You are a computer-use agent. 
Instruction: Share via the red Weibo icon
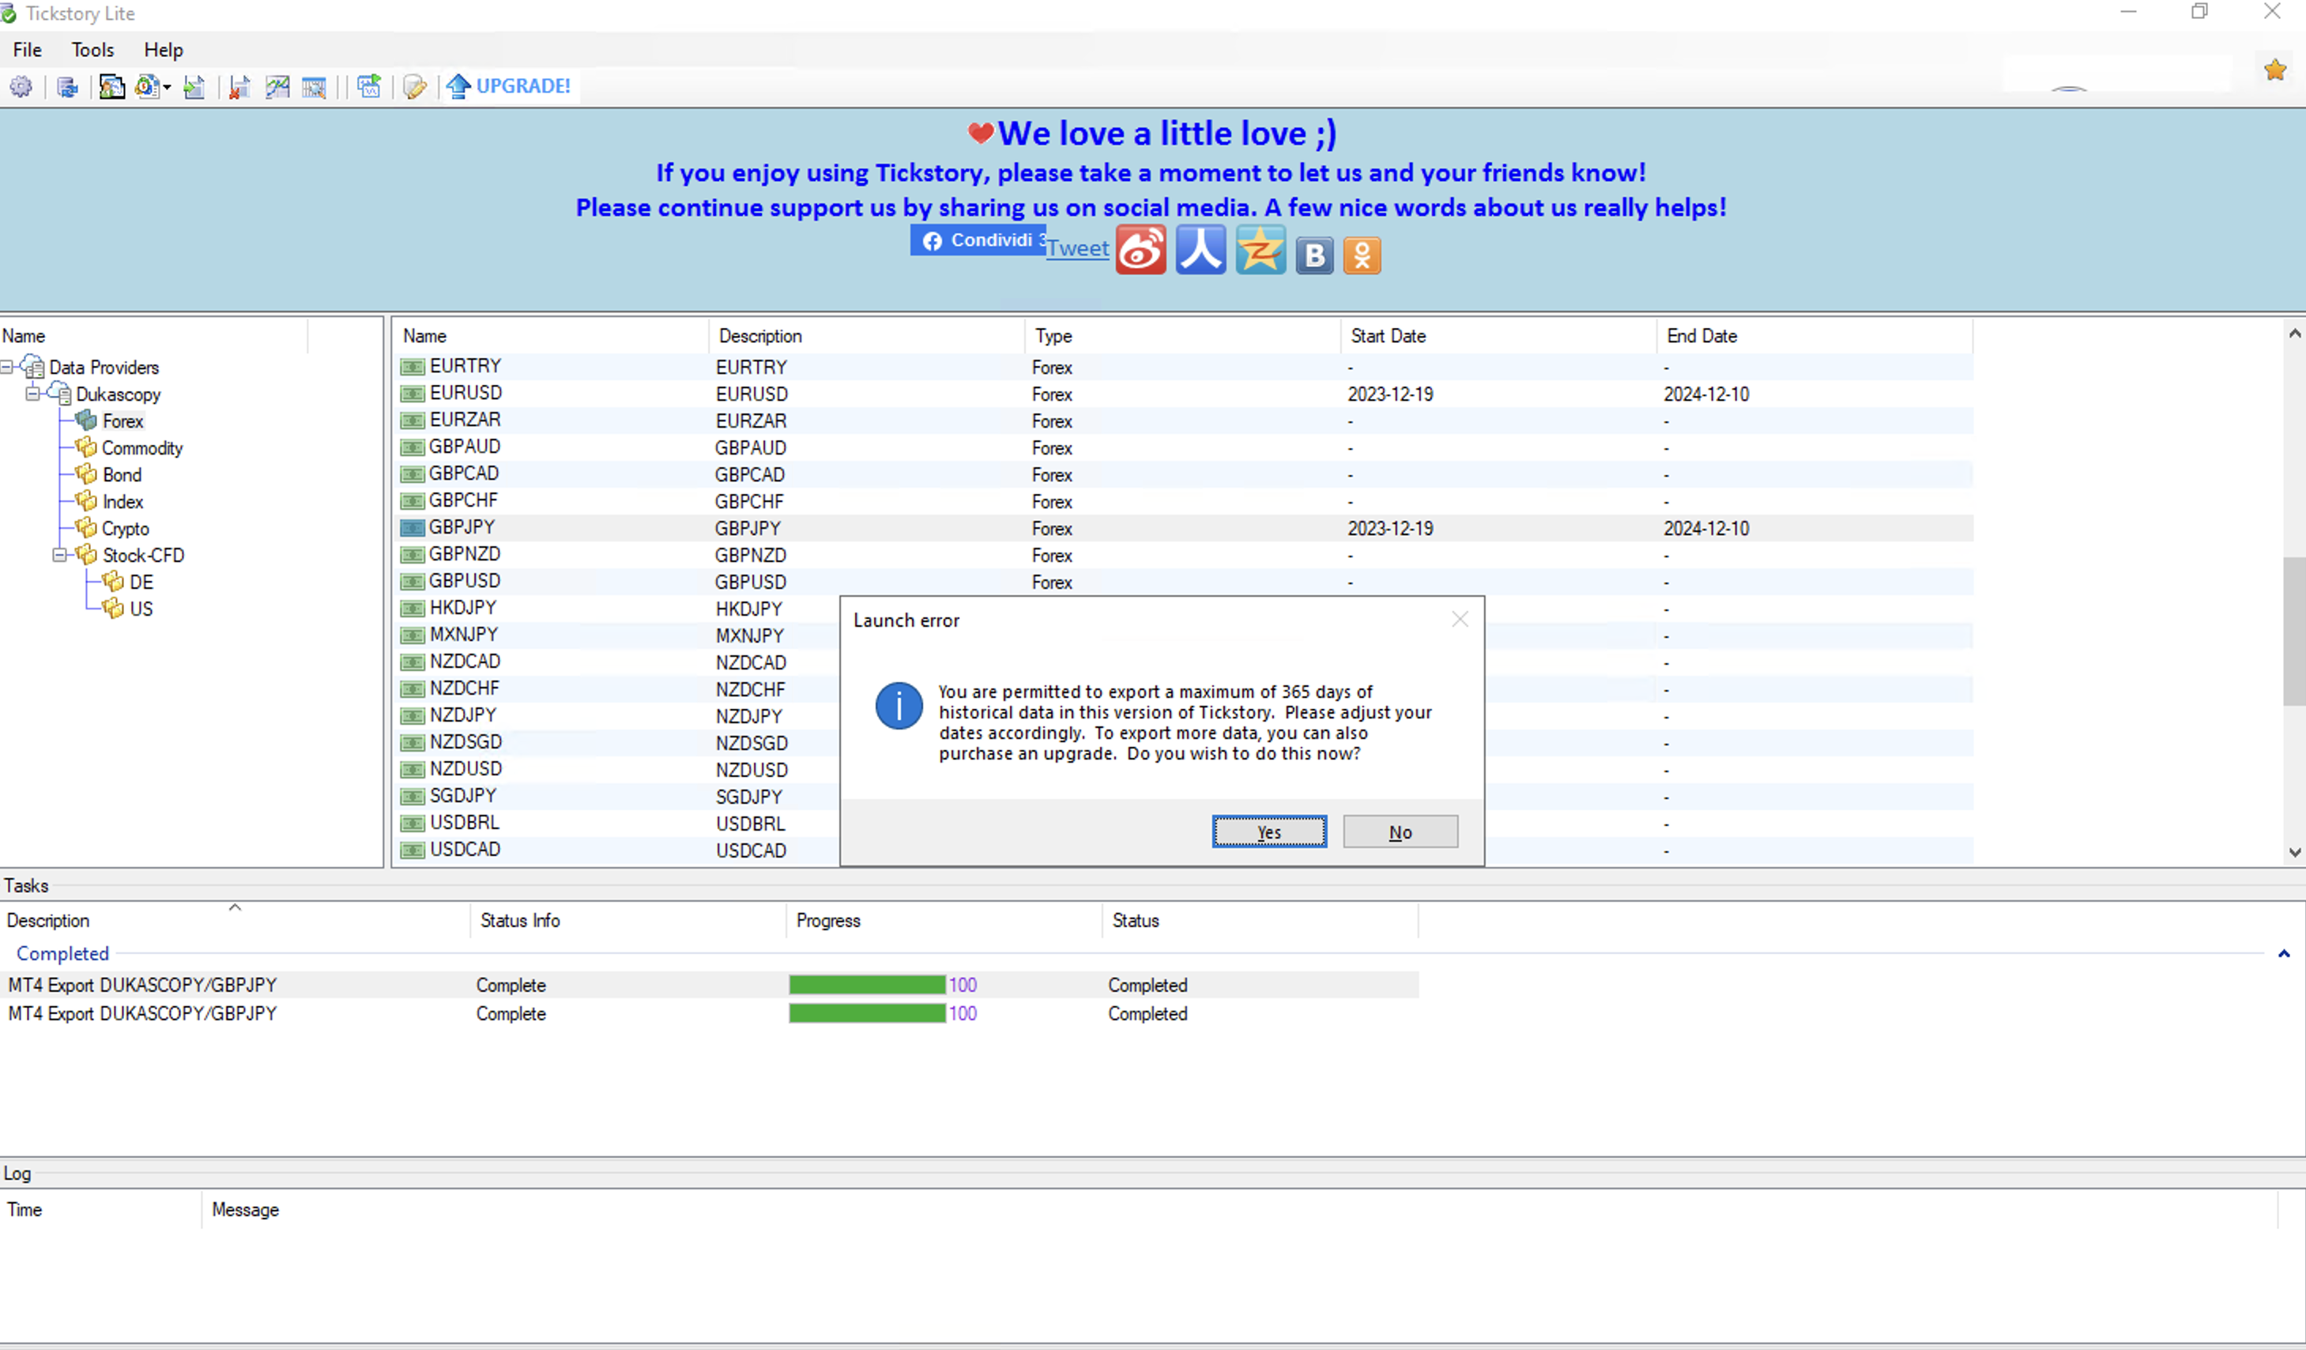[1140, 250]
